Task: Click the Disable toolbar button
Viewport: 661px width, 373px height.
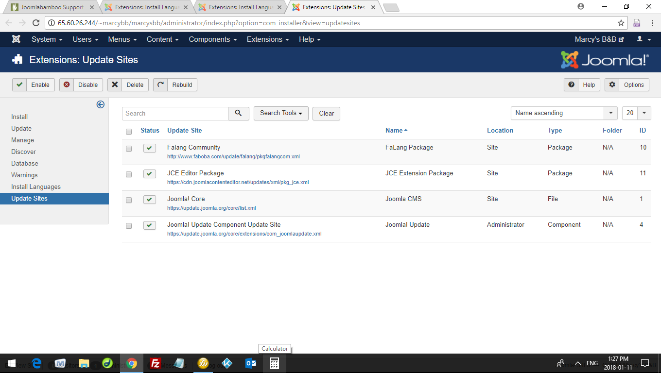Action: tap(81, 85)
